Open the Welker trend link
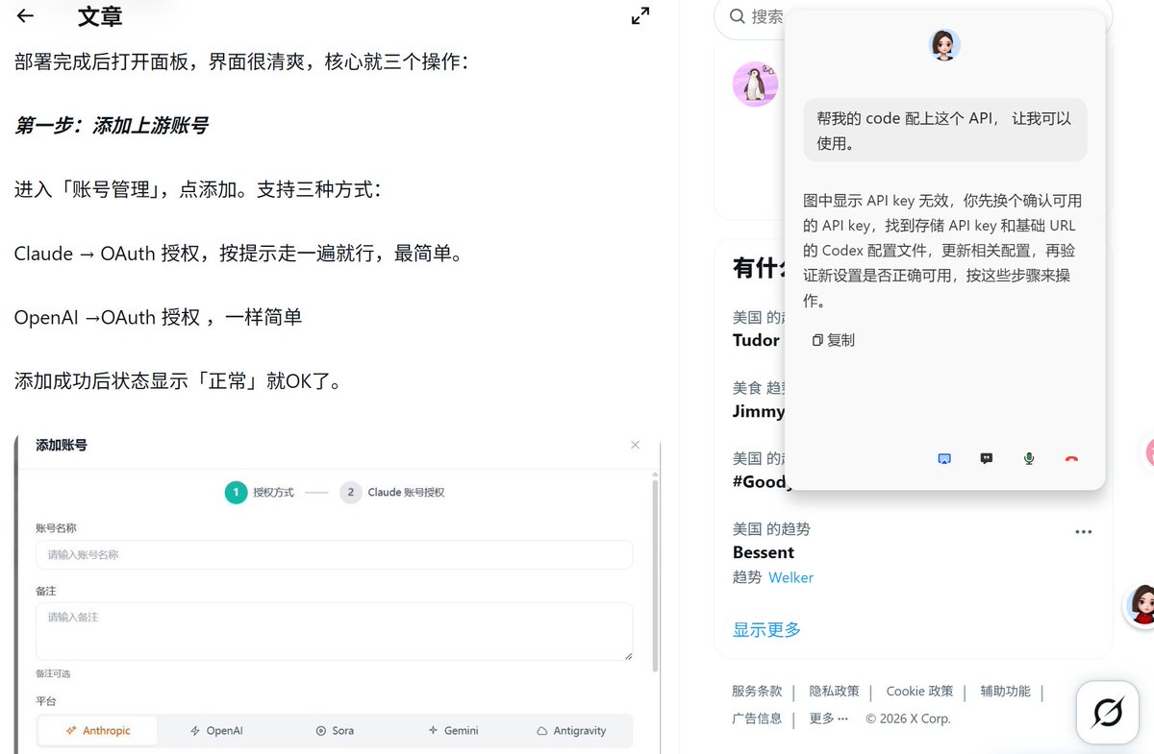 (x=790, y=577)
